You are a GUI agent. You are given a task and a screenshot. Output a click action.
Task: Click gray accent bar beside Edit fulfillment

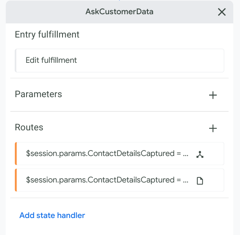(16, 60)
